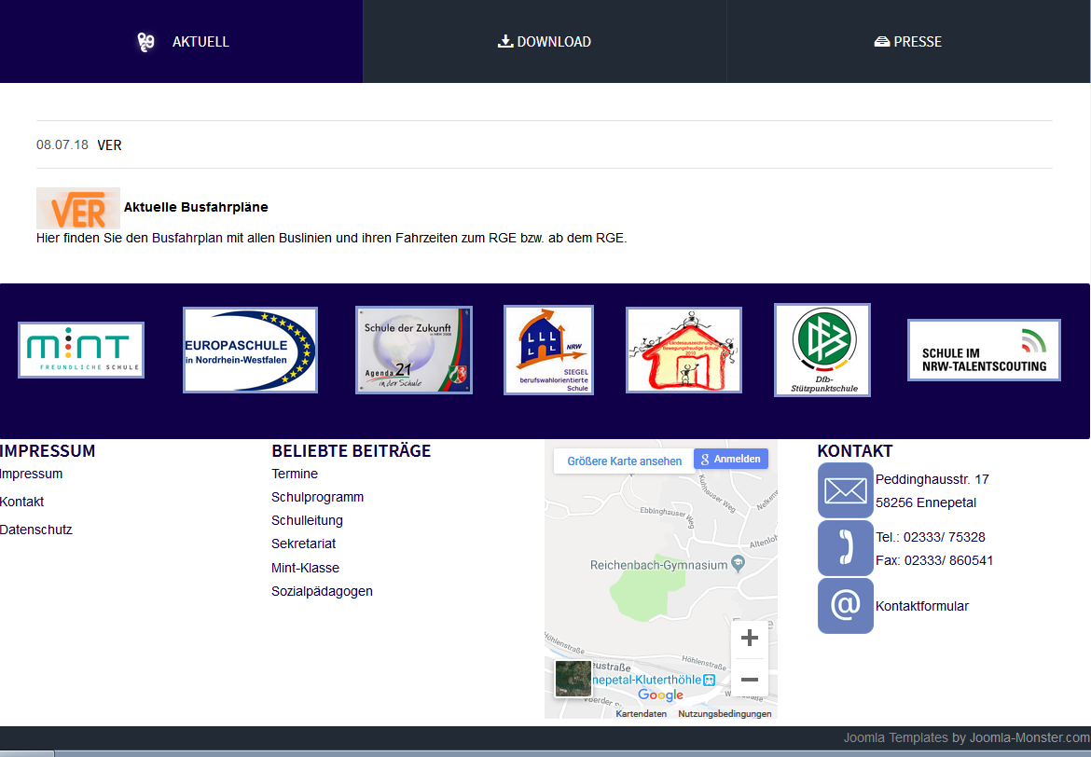Click the Peddinghausstr. 17 address text
This screenshot has width=1091, height=757.
[x=932, y=479]
